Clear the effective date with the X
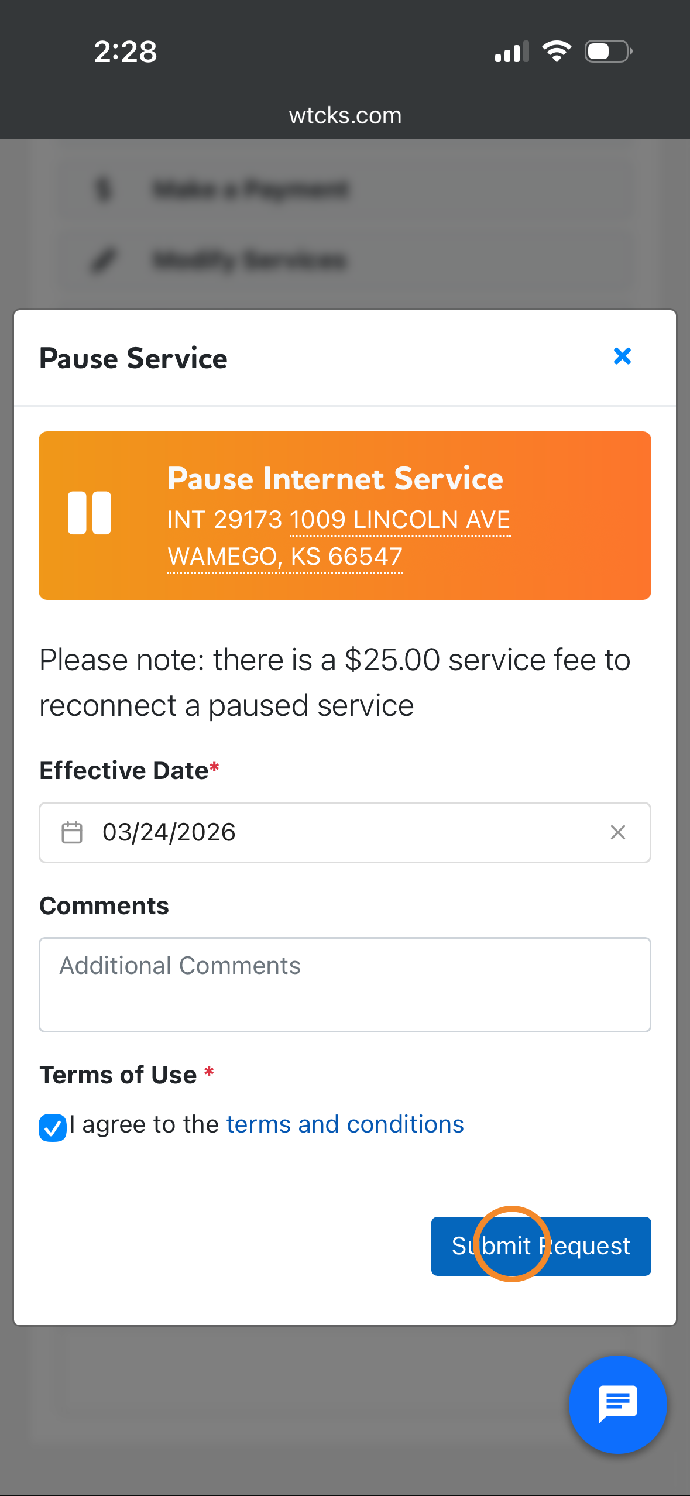690x1496 pixels. pos(618,832)
